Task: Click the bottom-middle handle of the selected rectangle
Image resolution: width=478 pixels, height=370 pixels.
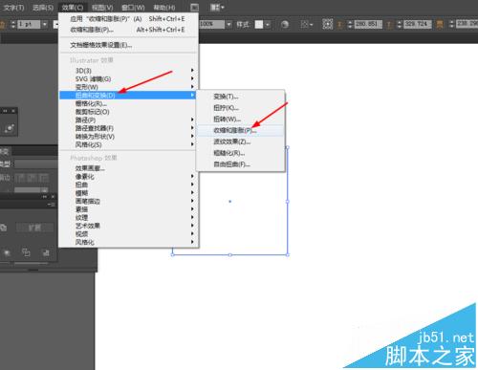Action: (229, 254)
